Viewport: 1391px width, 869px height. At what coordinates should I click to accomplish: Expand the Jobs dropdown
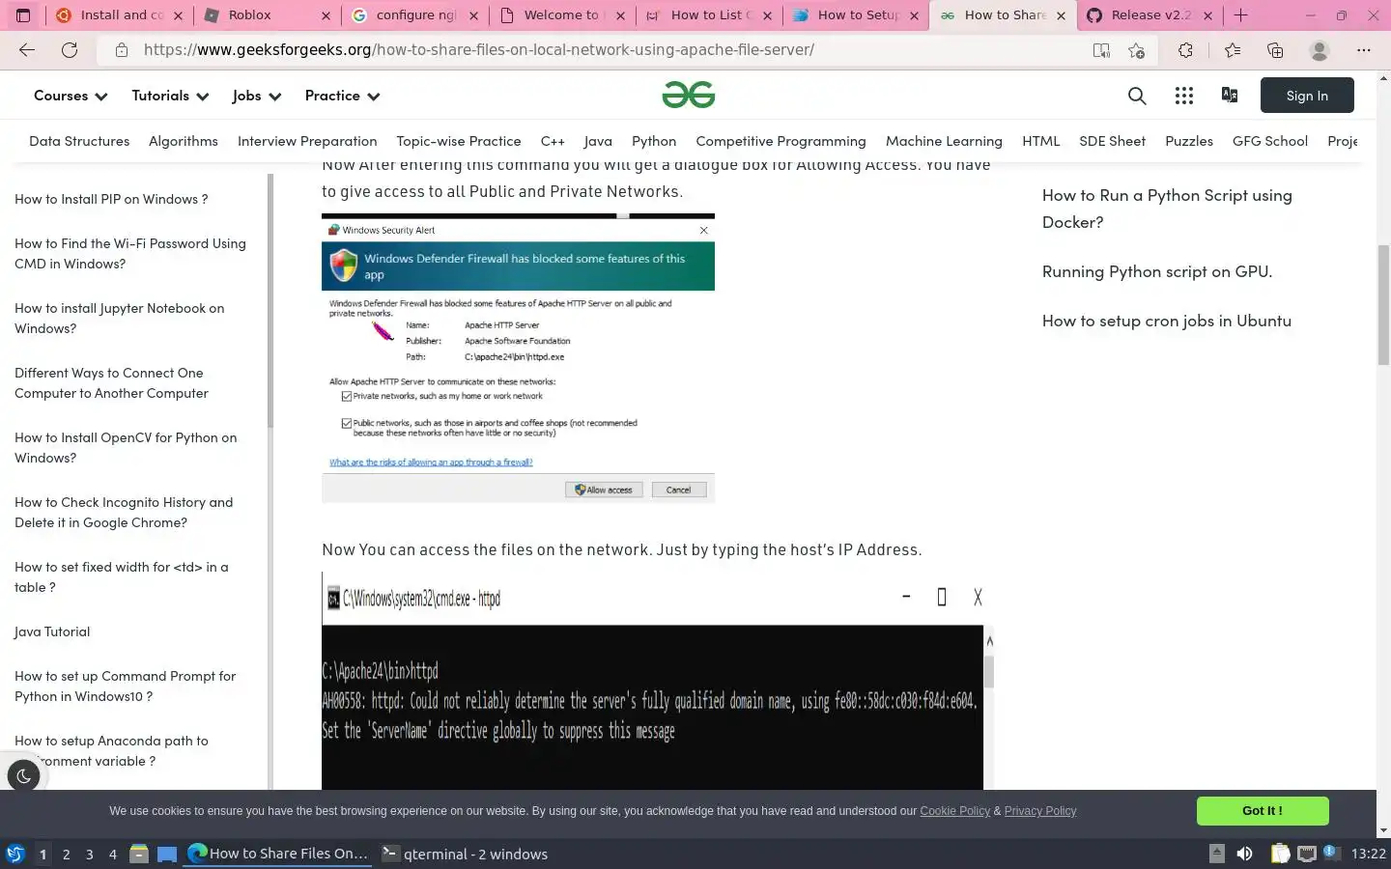257,96
